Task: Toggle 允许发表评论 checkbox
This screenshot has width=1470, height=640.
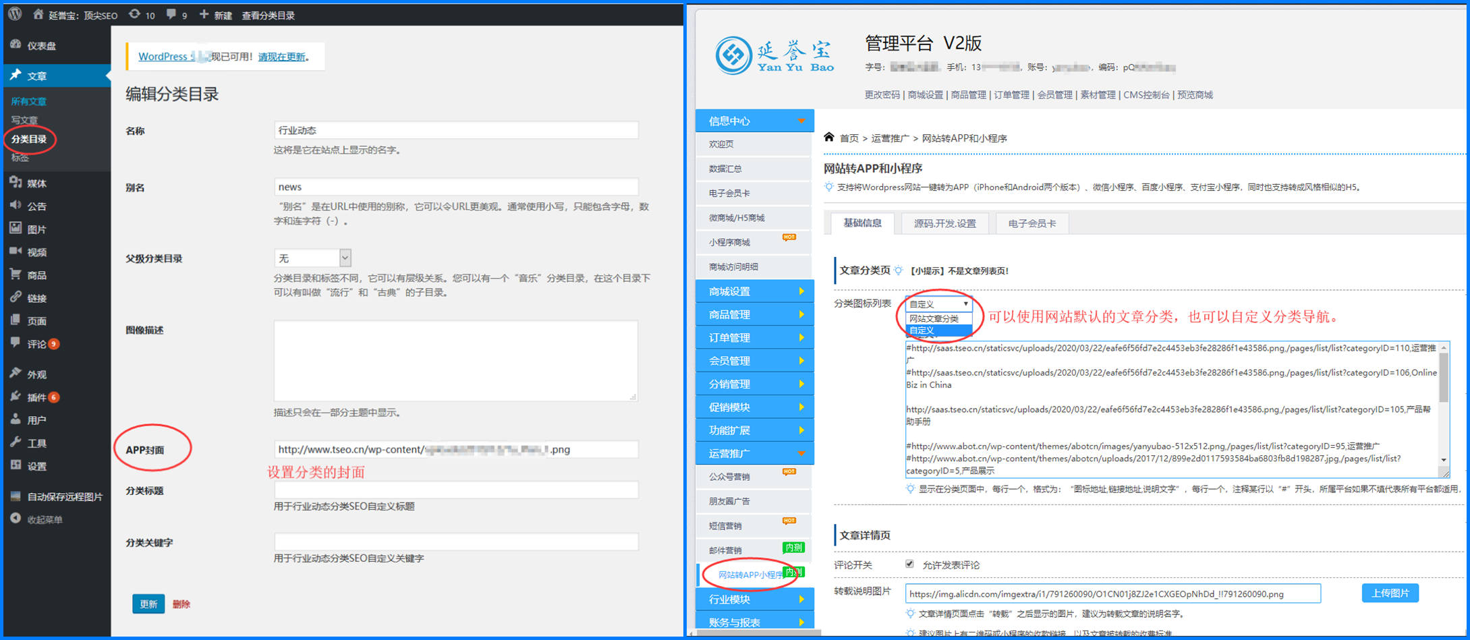Action: point(909,564)
